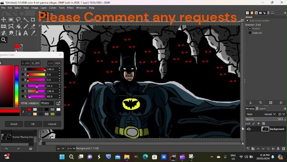The height and width of the screenshot is (162, 287).
Task: Open the 50% zoom level dropdown
Action: point(71,148)
